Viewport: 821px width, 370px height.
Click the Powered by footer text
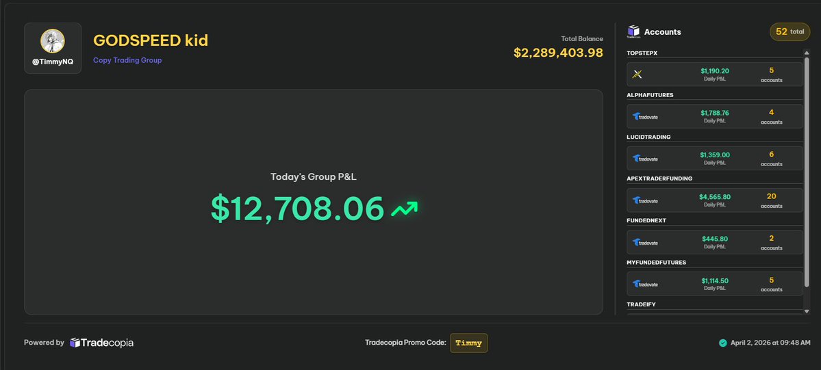click(x=44, y=343)
